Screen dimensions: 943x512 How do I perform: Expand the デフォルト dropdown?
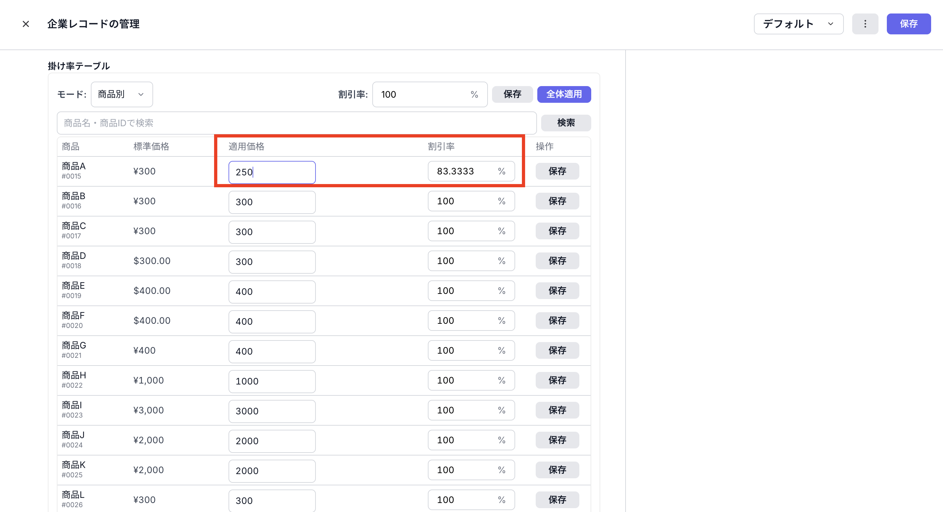(798, 24)
